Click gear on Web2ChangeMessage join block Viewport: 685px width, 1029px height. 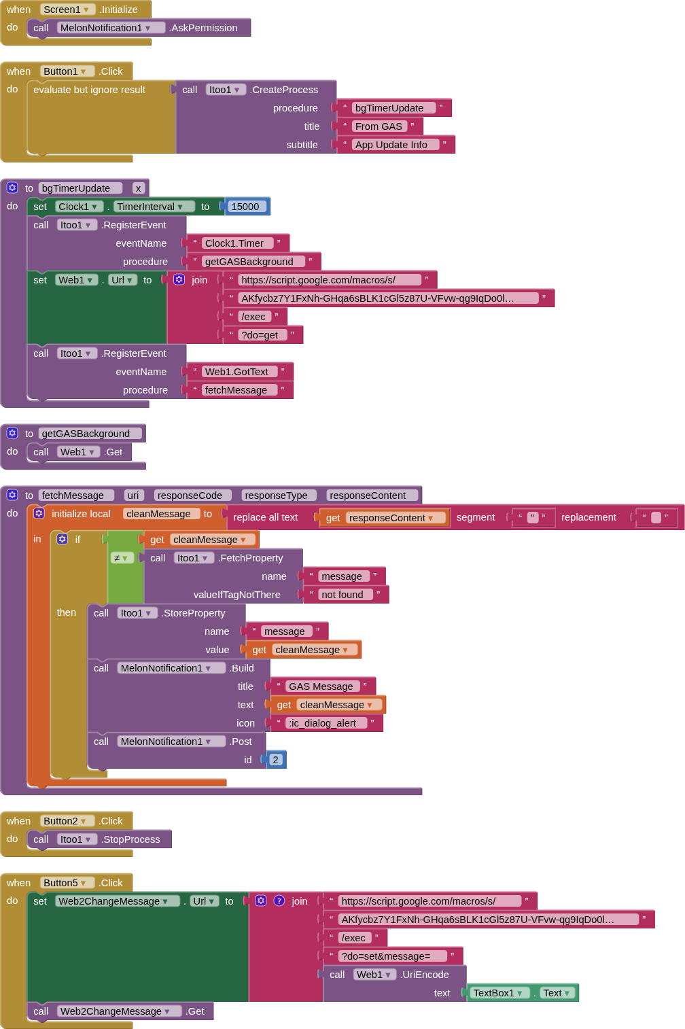click(261, 901)
